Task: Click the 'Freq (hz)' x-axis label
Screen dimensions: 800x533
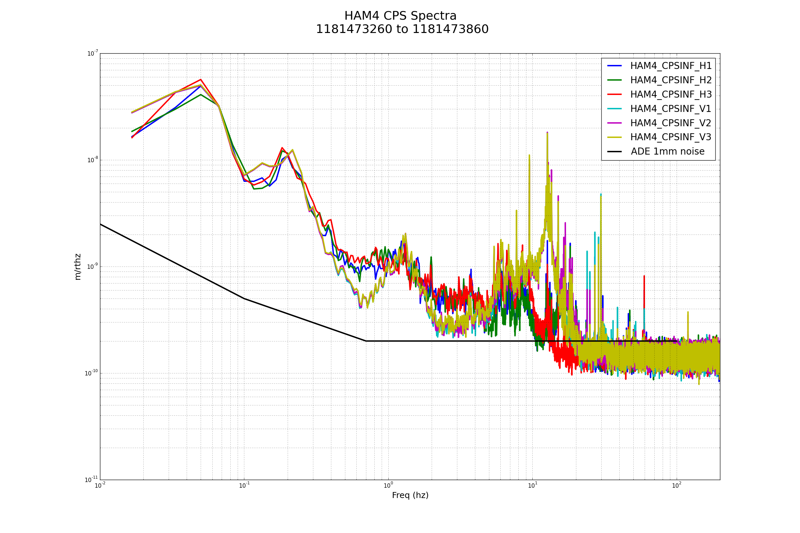Action: pos(410,496)
